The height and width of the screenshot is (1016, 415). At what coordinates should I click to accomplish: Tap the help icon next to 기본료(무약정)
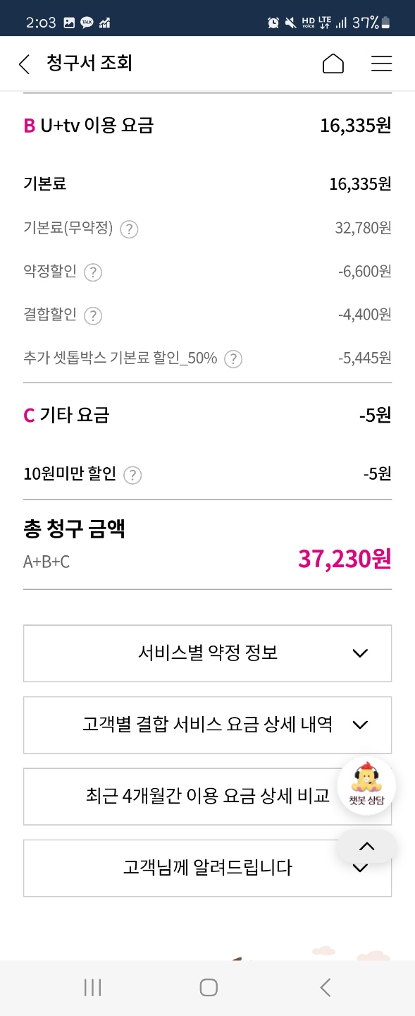pos(129,229)
